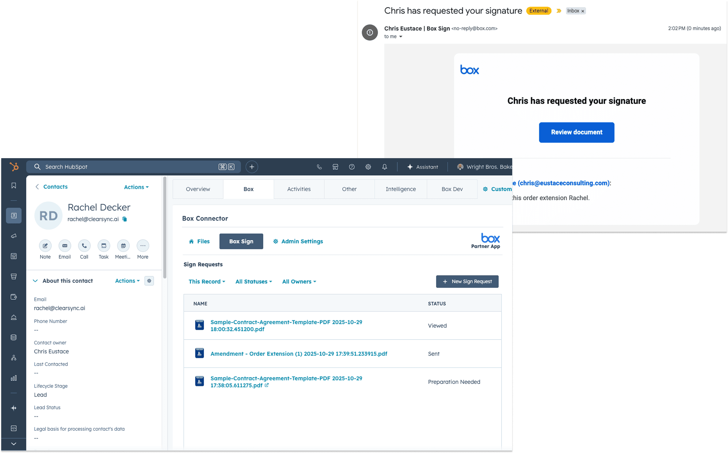Switch to the Overview tab

coord(198,189)
